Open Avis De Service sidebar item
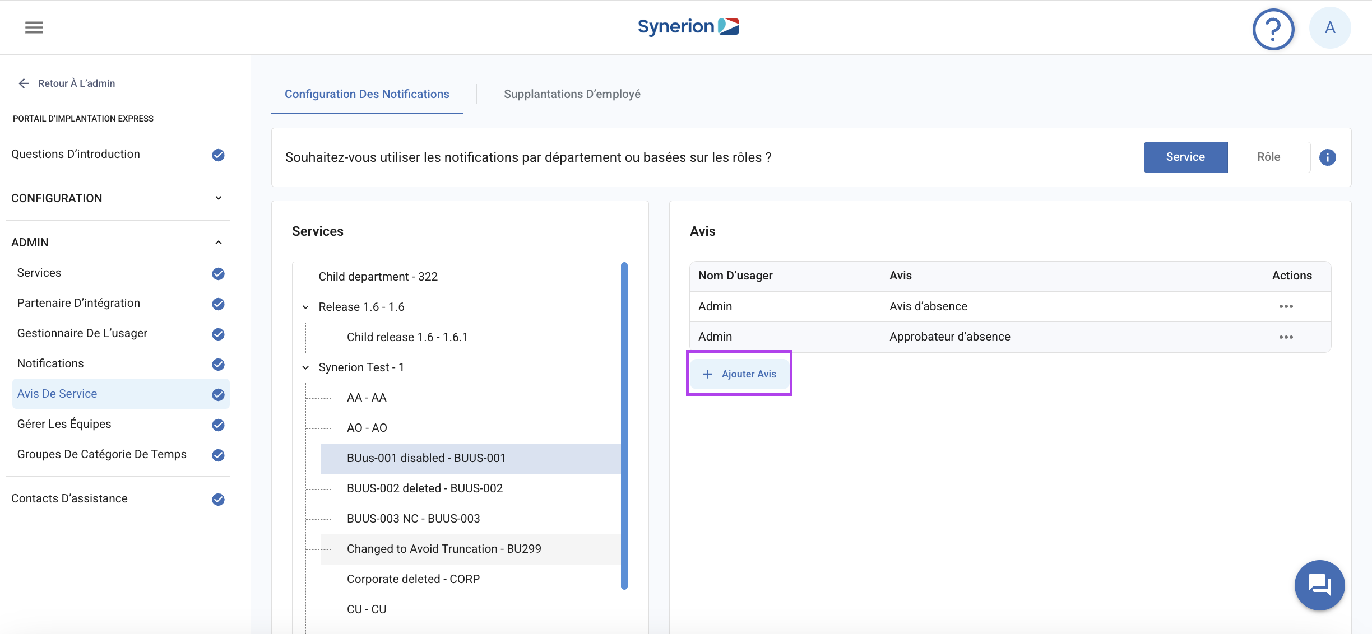Image resolution: width=1372 pixels, height=634 pixels. (x=120, y=394)
